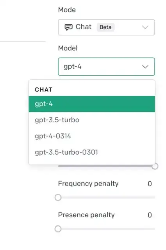Click the Frequency penalty label
Screen dimensions: 166x250
click(x=88, y=184)
